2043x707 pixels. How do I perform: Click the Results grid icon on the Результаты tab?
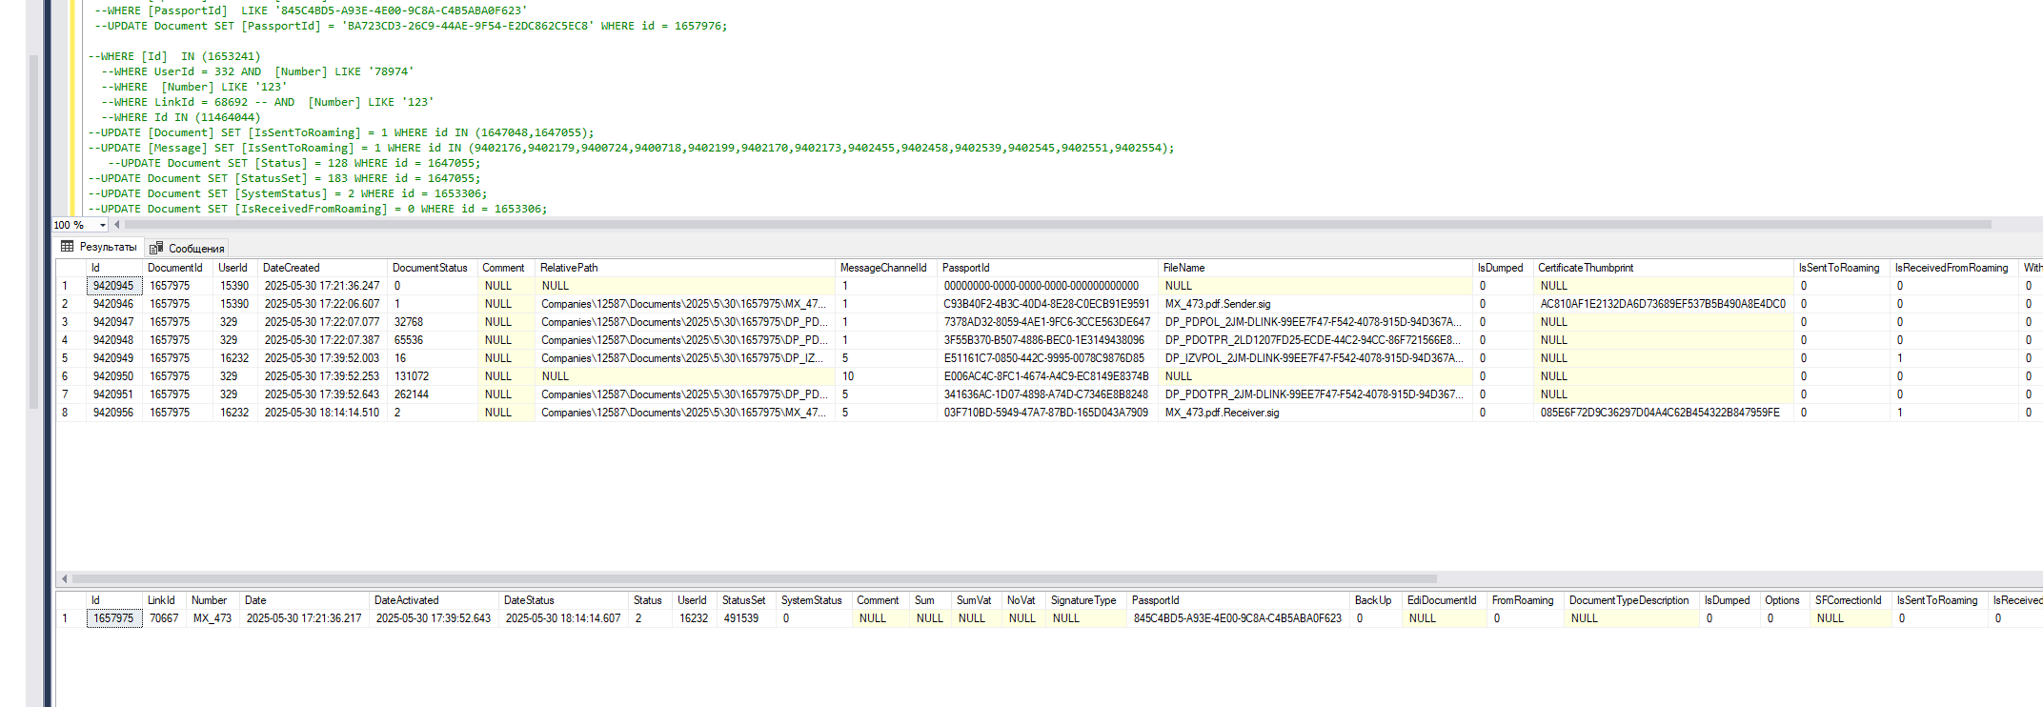coord(67,247)
